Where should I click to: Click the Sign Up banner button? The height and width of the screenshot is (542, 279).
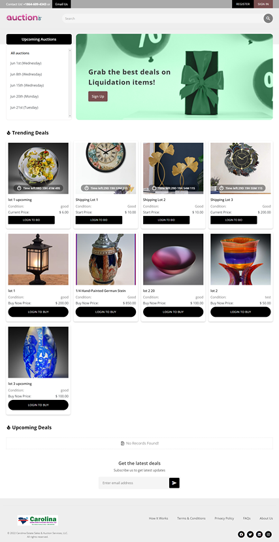point(98,96)
